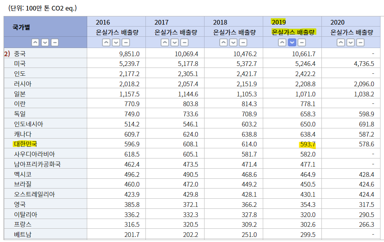Viewport: 384px width, 242px height.
Task: Sort 2018 emissions ascending
Action: (x=223, y=43)
